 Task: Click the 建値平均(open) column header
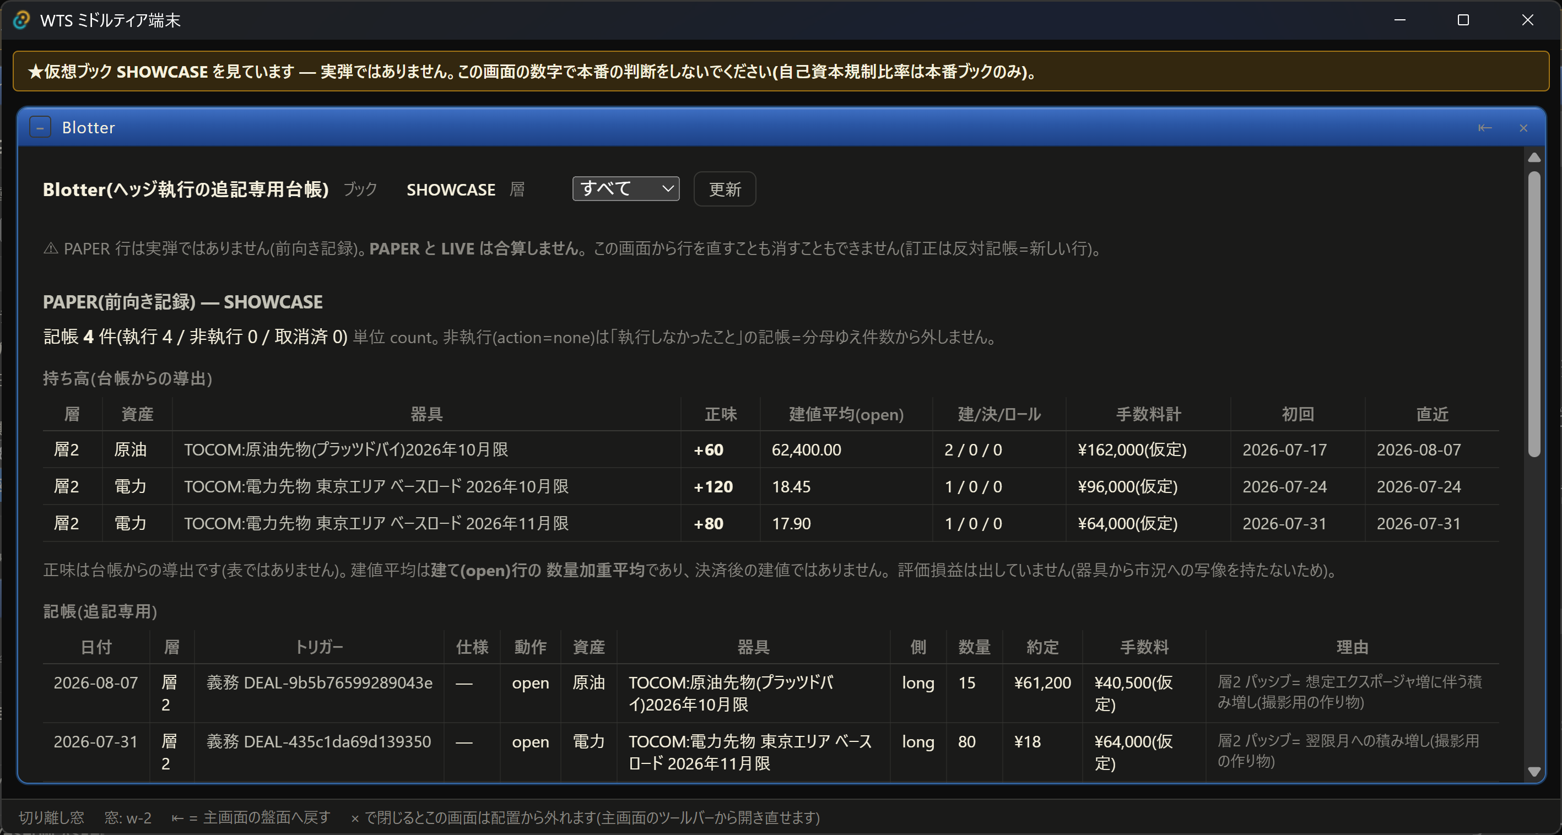point(846,414)
